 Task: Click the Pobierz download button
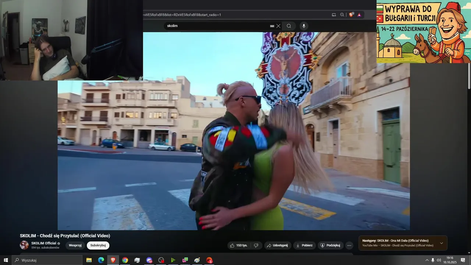[304, 245]
